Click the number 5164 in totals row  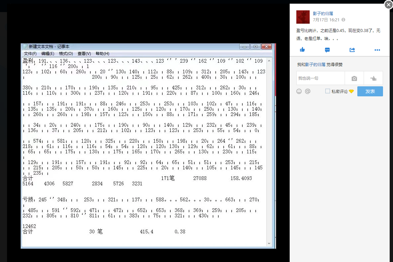coord(28,184)
